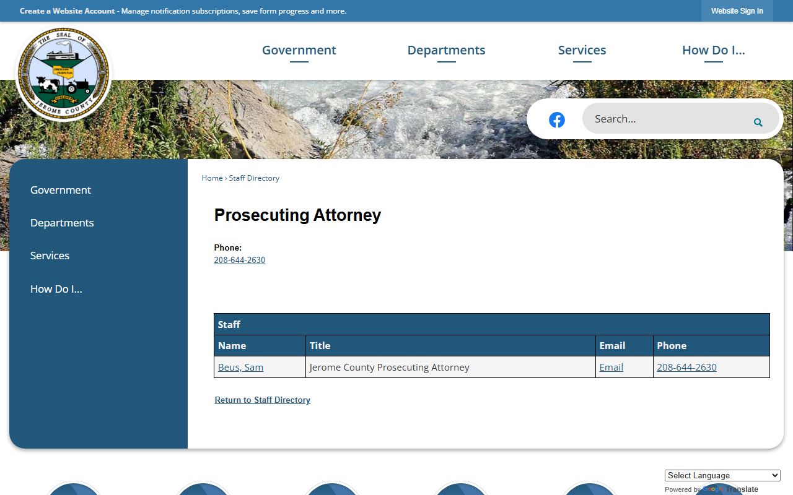Open Staff Directory breadcrumb link

254,178
